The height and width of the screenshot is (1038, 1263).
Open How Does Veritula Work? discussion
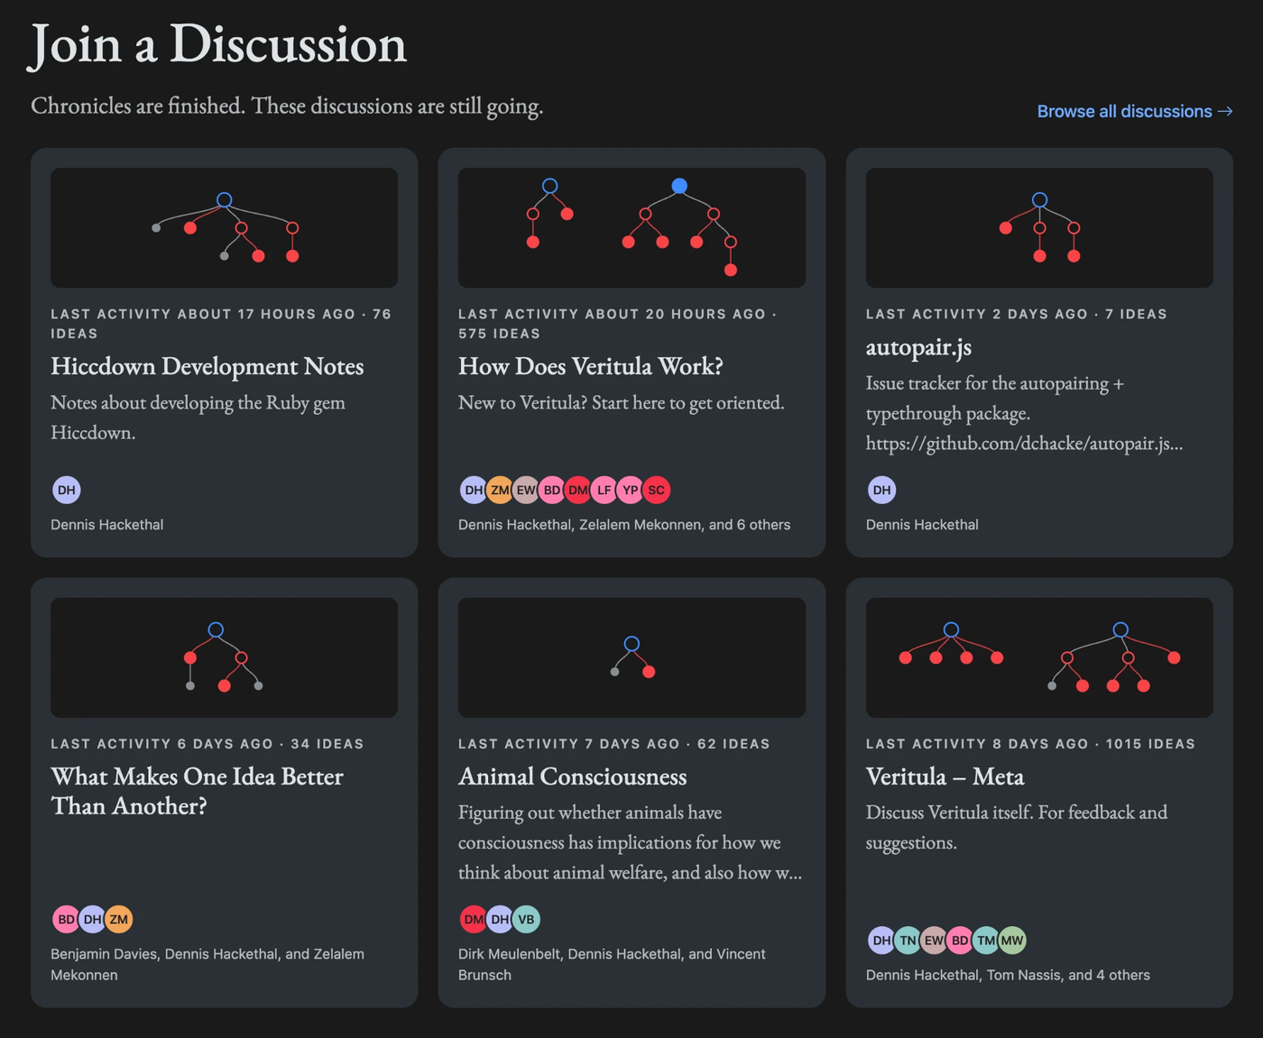pos(590,366)
